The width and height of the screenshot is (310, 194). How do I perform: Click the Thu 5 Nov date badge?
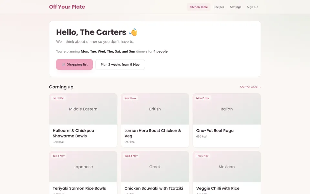[x=202, y=156]
